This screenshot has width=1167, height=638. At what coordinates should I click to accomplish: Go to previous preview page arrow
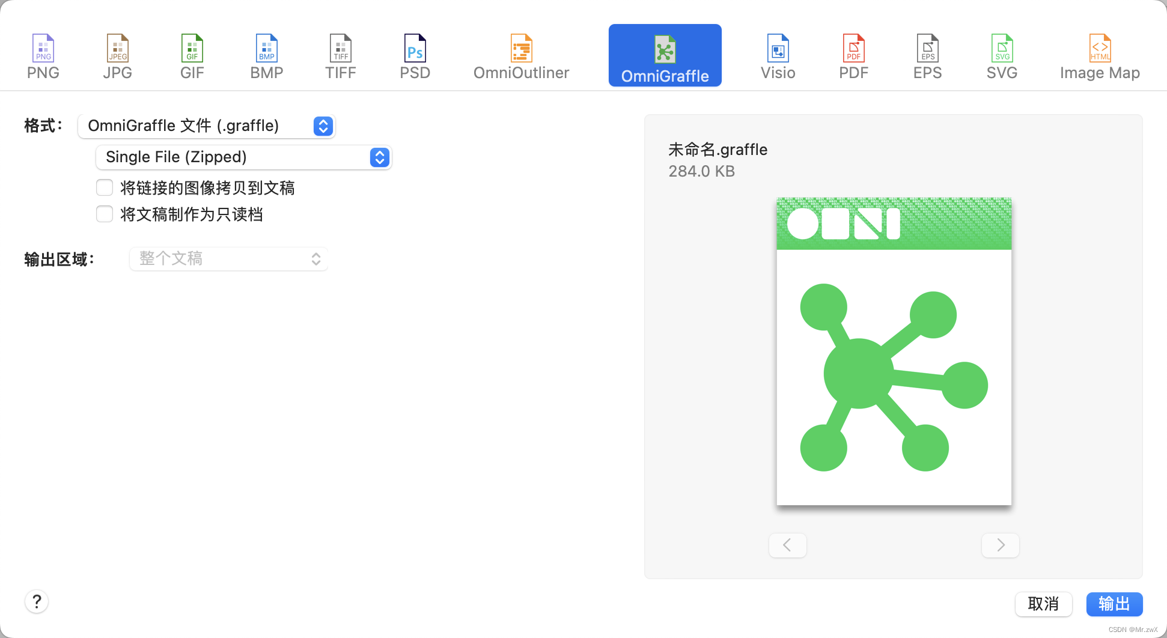(x=787, y=545)
